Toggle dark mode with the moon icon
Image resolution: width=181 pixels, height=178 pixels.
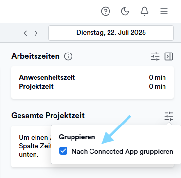click(125, 11)
